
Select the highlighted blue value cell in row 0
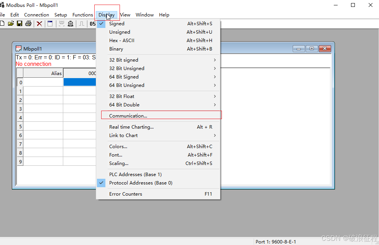pos(80,82)
